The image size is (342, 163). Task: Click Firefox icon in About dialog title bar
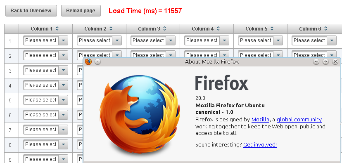(x=88, y=62)
